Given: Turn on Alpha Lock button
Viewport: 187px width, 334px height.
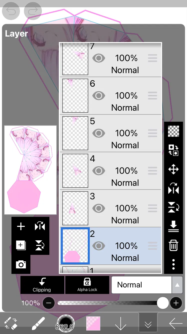Looking at the screenshot, I should click(87, 285).
